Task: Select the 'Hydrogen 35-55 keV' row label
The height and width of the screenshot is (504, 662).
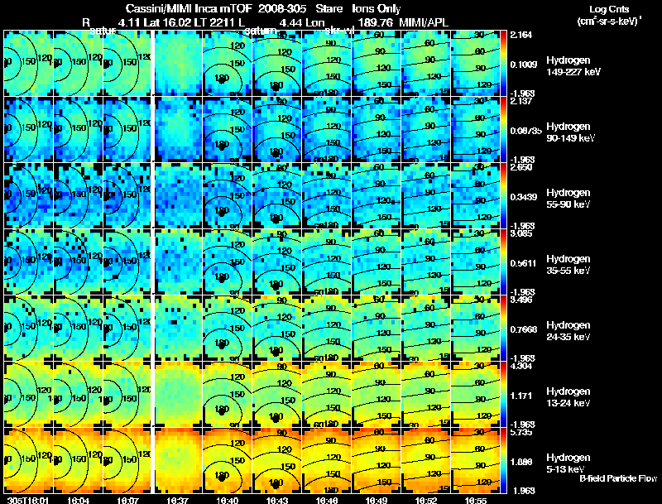Action: point(568,265)
